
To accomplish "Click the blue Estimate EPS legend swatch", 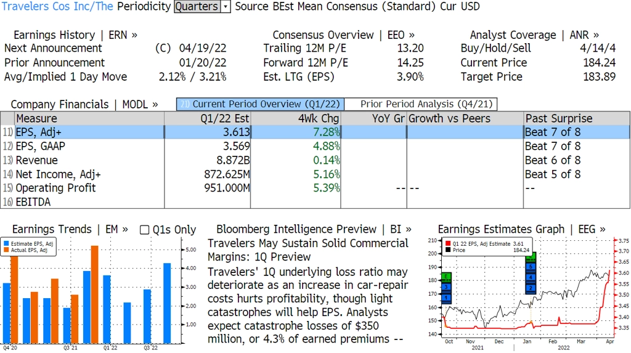I will pos(6,243).
